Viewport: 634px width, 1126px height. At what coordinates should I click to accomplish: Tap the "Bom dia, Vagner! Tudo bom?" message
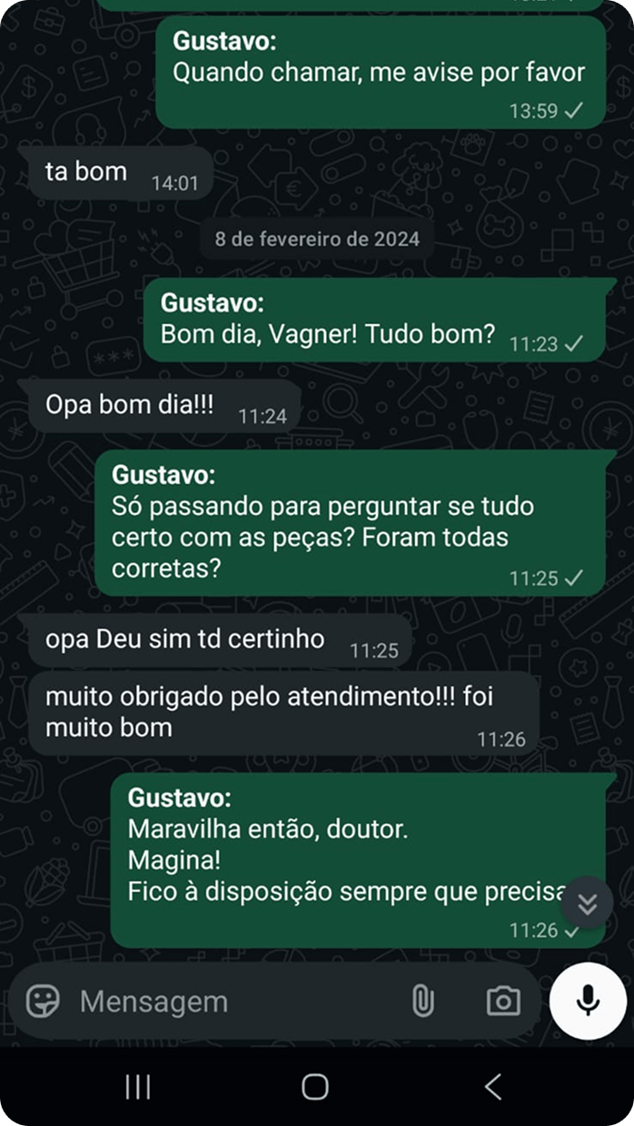click(373, 320)
